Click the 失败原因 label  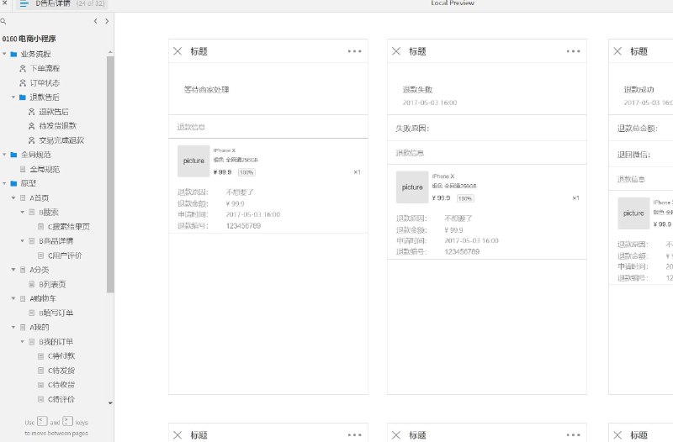[412, 129]
